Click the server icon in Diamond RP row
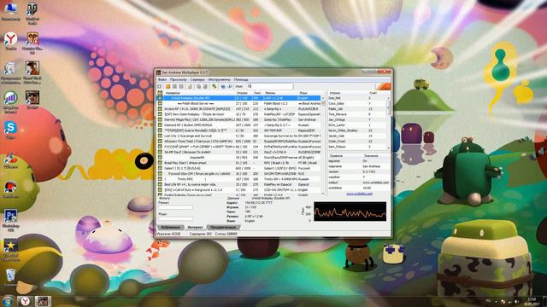Screen dimensions: 547x307 pyautogui.click(x=160, y=125)
